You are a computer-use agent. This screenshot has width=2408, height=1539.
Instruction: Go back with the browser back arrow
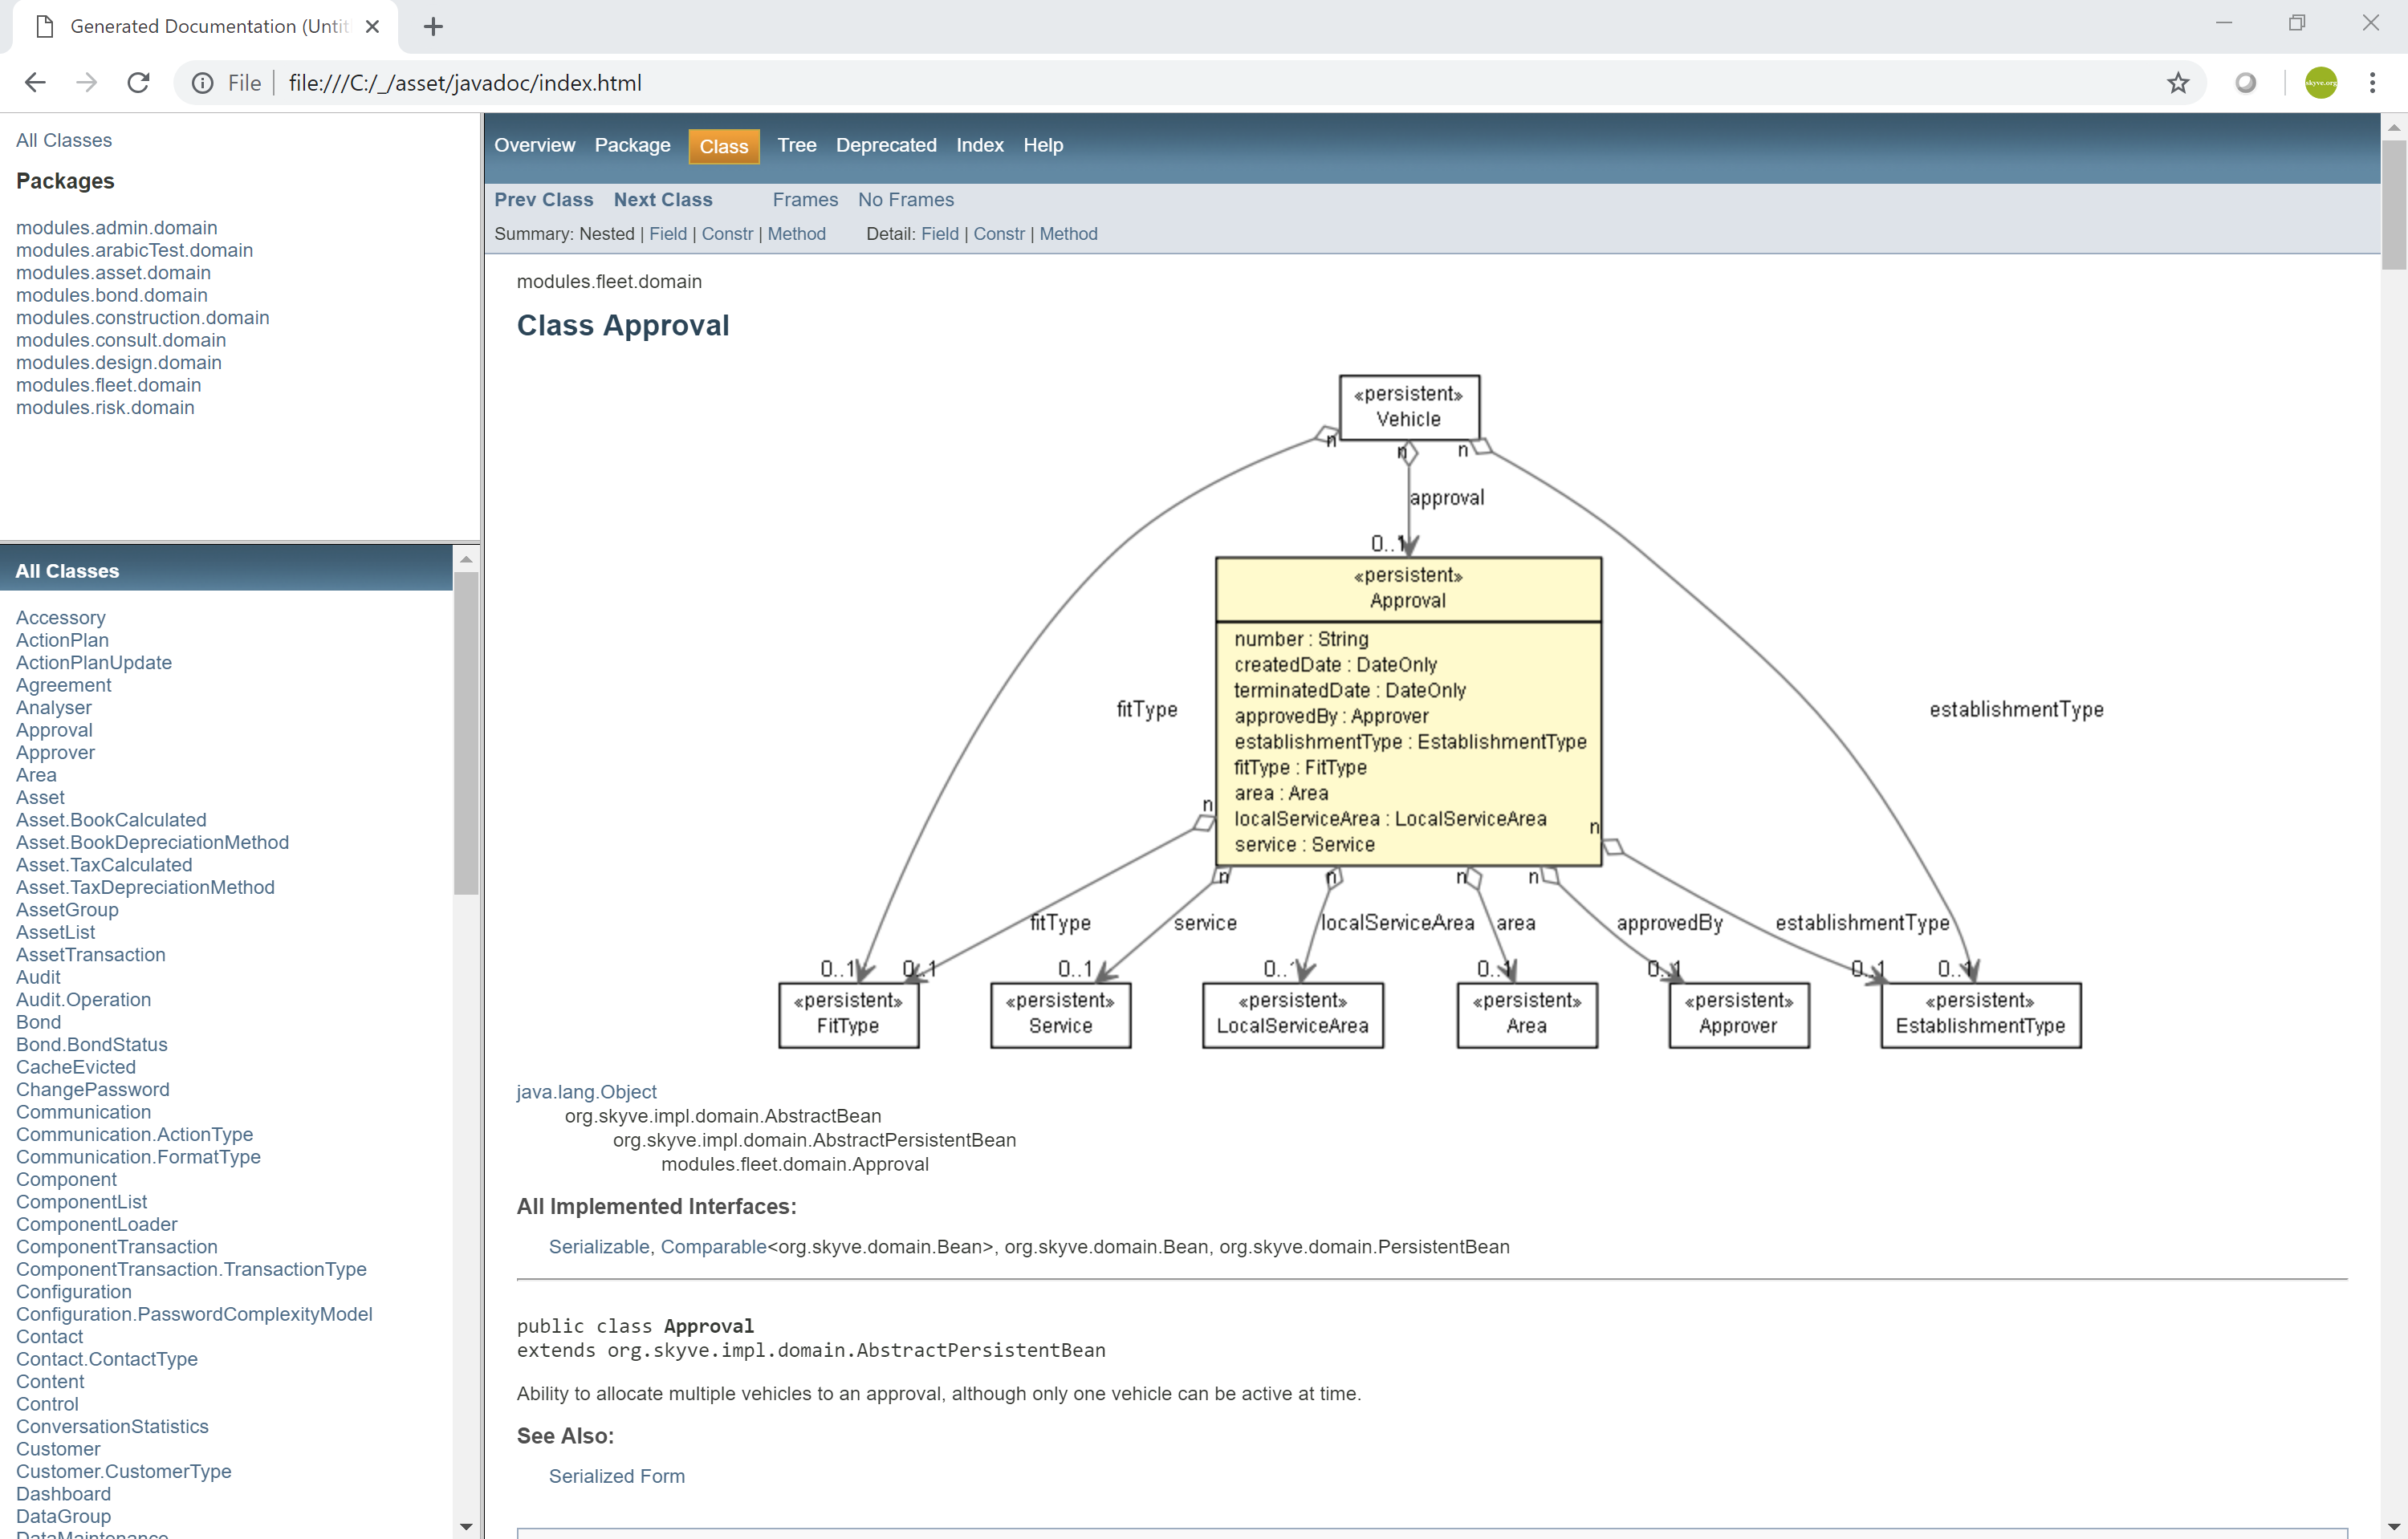coord(35,83)
